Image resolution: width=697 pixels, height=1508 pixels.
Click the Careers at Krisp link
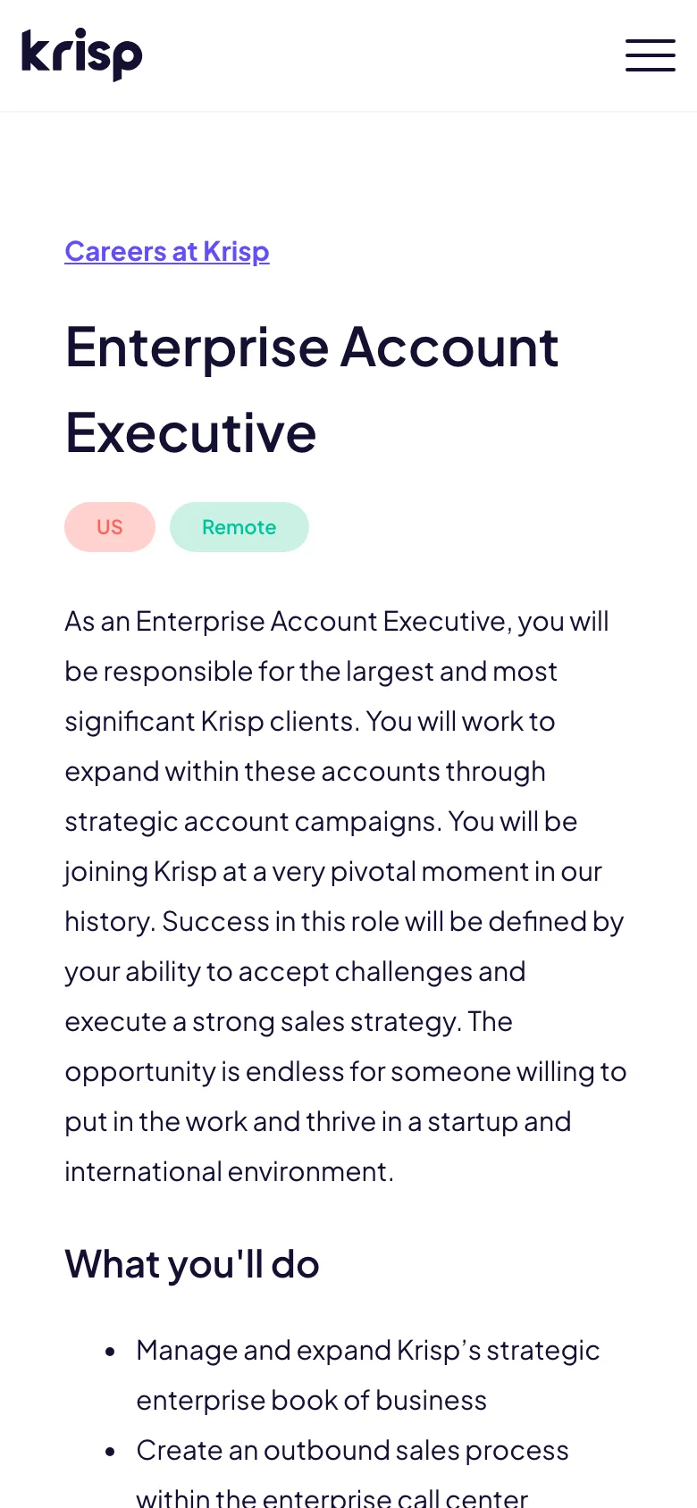(x=166, y=251)
